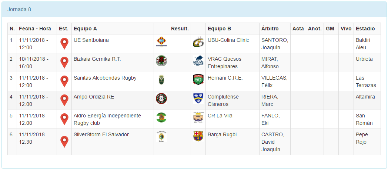Click the UBU-Colina Clinic logo
Image resolution: width=388 pixels, height=170 pixels.
pyautogui.click(x=198, y=42)
